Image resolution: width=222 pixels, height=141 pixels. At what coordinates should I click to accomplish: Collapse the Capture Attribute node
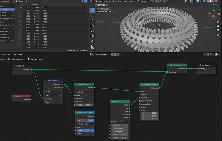[x=45, y=80]
